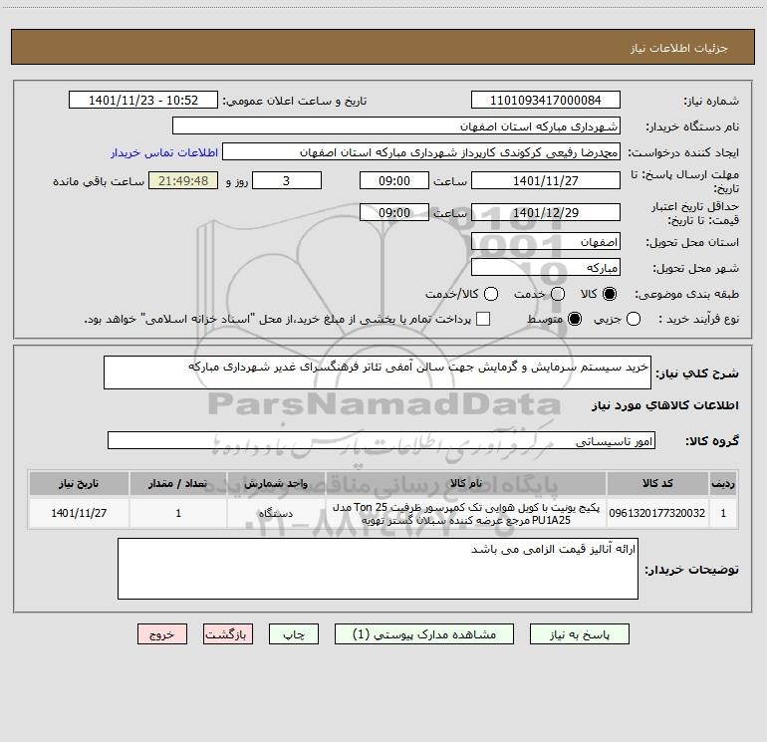The width and height of the screenshot is (767, 742).
Task: Click the response deadline date 1401/11/27 field
Action: [546, 180]
